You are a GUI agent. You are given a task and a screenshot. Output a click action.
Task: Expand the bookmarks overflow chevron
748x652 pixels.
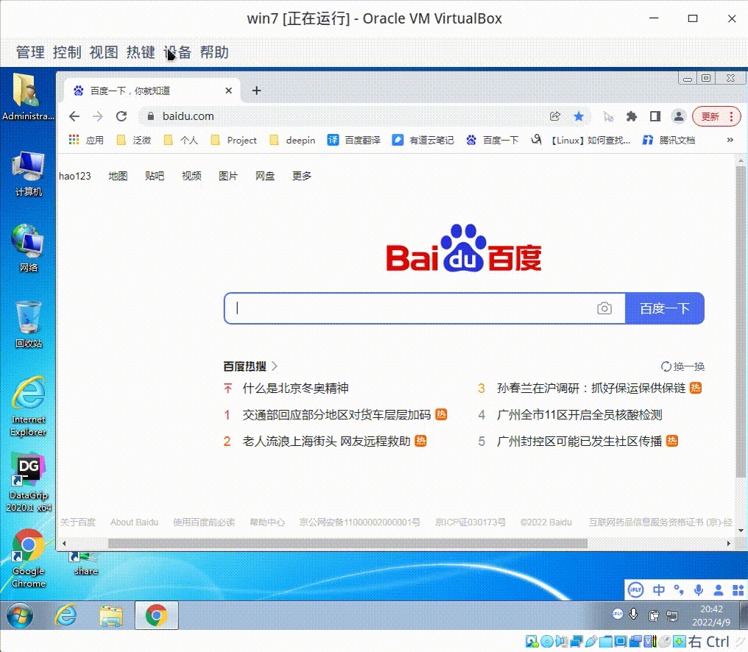(730, 140)
